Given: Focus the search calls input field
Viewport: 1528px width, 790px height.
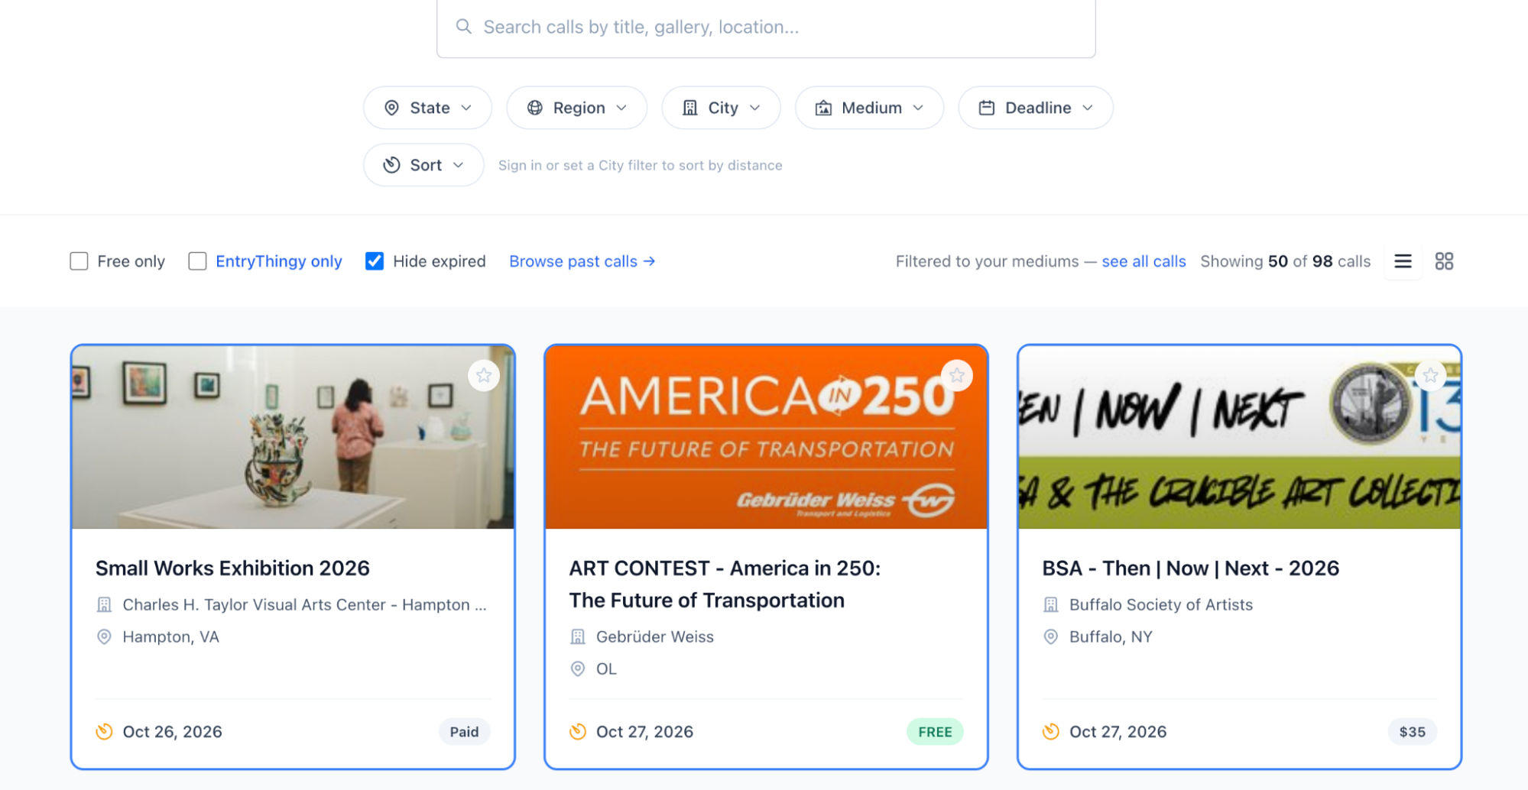Looking at the screenshot, I should pyautogui.click(x=766, y=28).
